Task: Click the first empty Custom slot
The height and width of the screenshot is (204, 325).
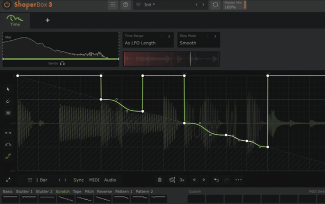Action: [196, 199]
